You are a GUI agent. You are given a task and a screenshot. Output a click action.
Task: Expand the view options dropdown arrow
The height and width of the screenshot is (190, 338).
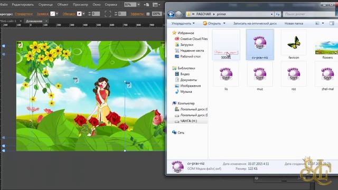point(323,23)
